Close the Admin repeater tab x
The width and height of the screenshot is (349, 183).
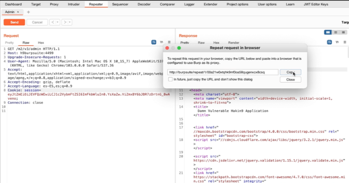18,12
